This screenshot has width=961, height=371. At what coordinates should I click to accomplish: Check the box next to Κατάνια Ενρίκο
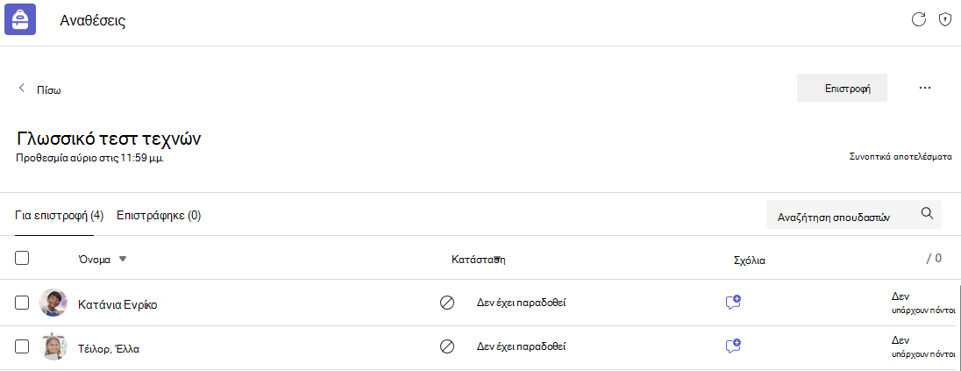22,303
